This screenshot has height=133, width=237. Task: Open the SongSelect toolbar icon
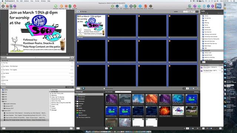tap(126, 6)
